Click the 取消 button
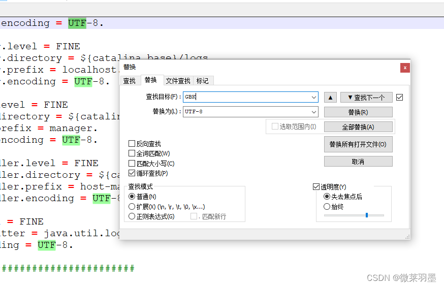The height and width of the screenshot is (287, 444). tap(358, 162)
